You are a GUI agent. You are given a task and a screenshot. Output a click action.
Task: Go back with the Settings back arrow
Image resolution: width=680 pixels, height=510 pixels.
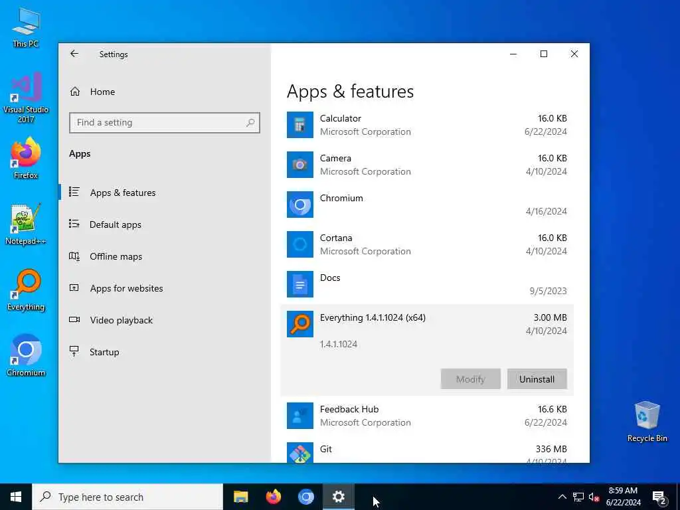(x=74, y=54)
